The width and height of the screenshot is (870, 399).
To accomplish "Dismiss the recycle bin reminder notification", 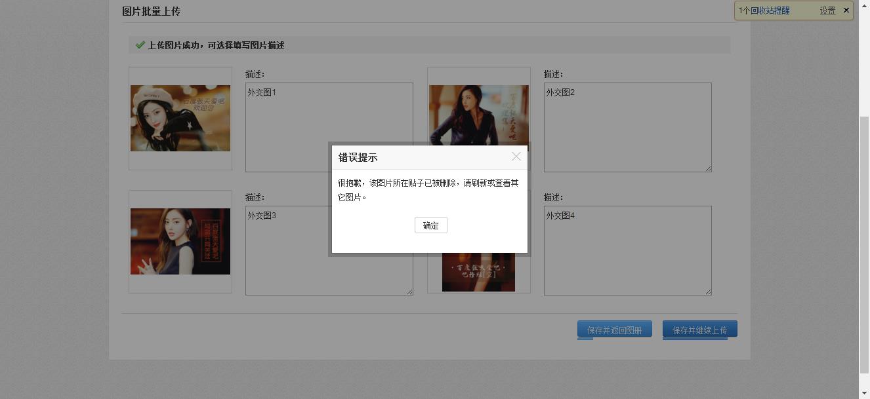I will pyautogui.click(x=846, y=10).
